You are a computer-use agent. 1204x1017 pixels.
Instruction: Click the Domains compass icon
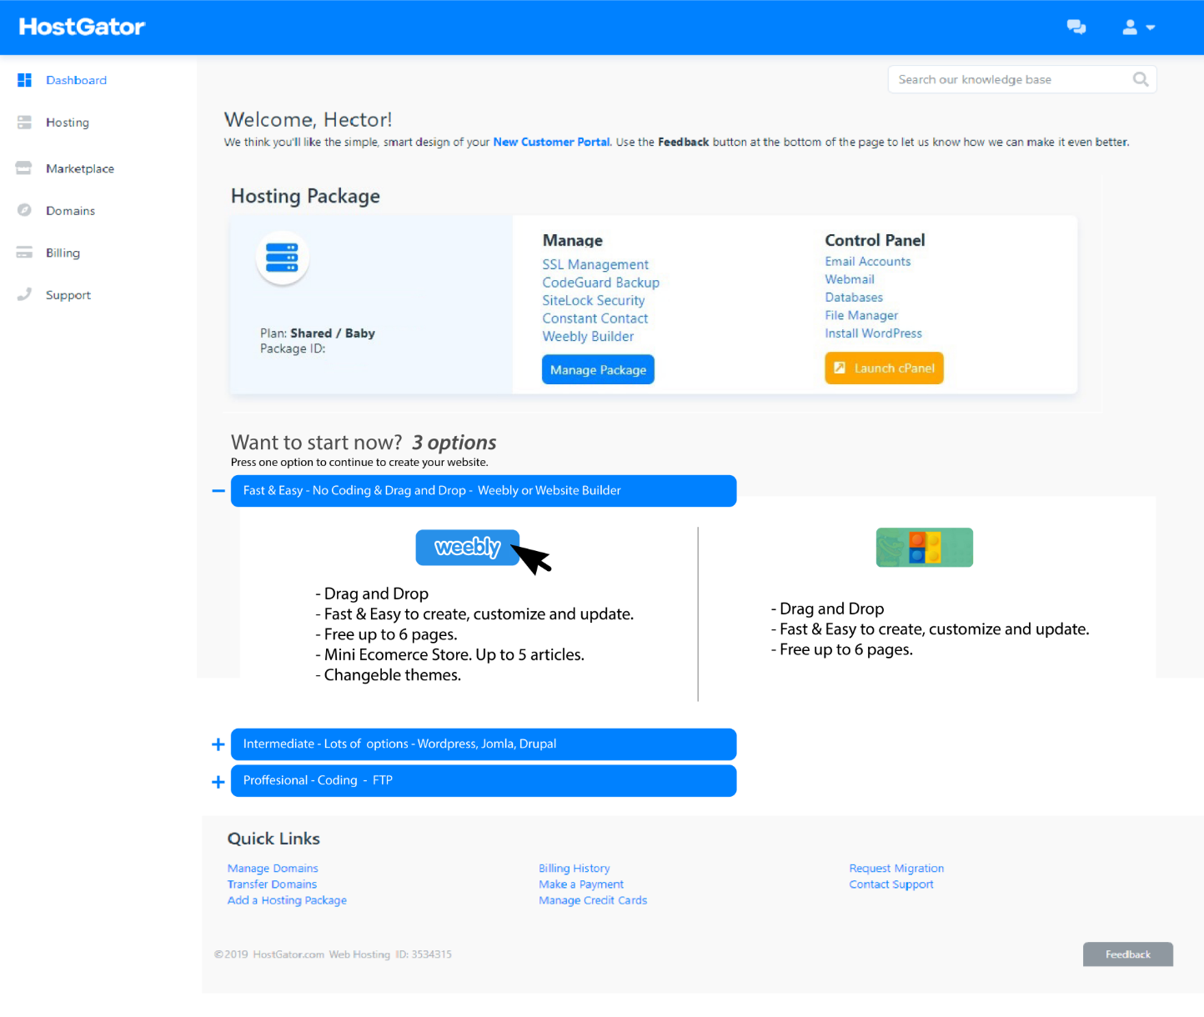(24, 210)
